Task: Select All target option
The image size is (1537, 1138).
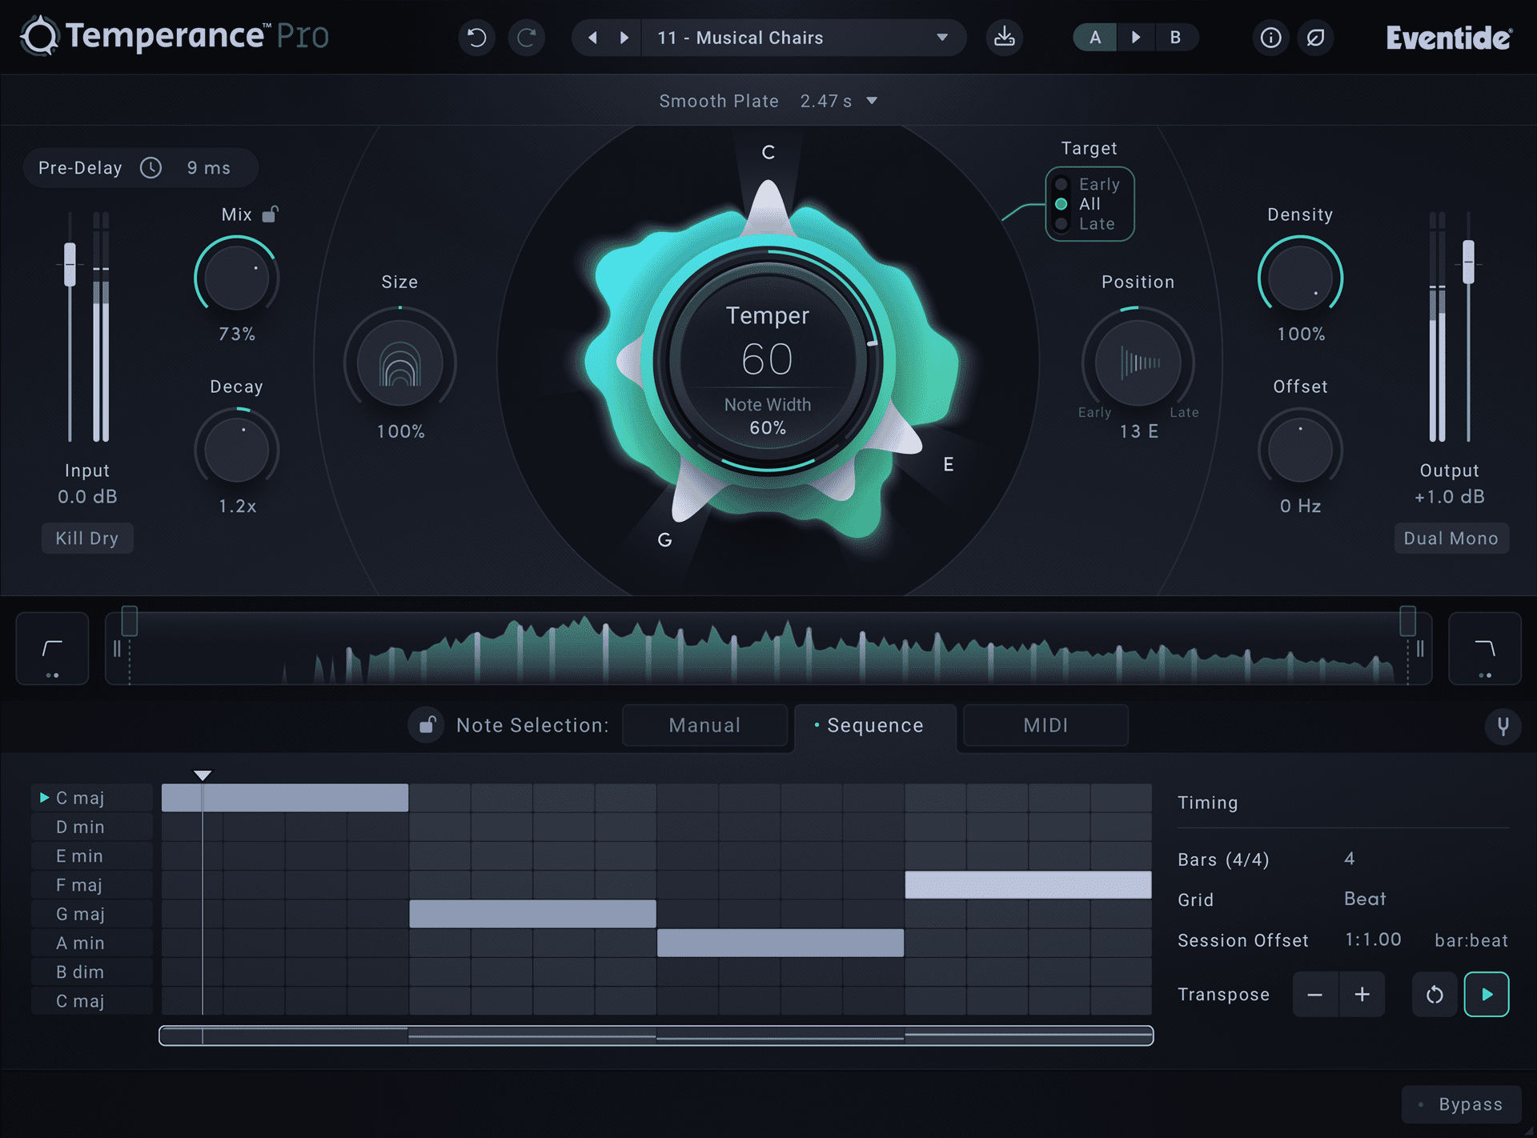Action: [1078, 204]
